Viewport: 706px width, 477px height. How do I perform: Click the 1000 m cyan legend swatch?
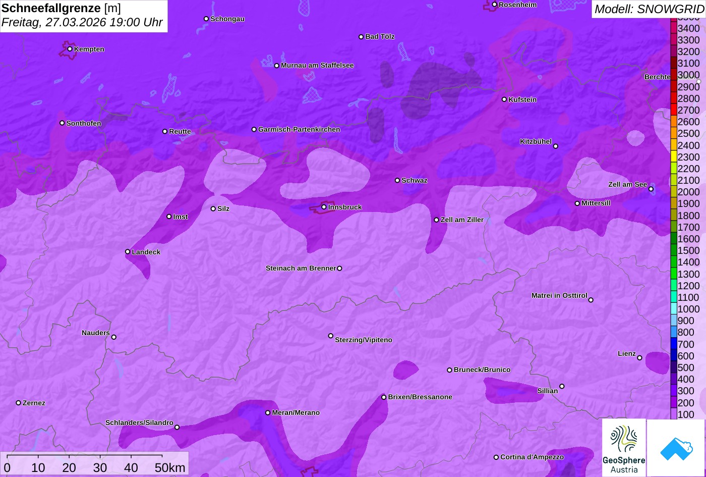(674, 309)
